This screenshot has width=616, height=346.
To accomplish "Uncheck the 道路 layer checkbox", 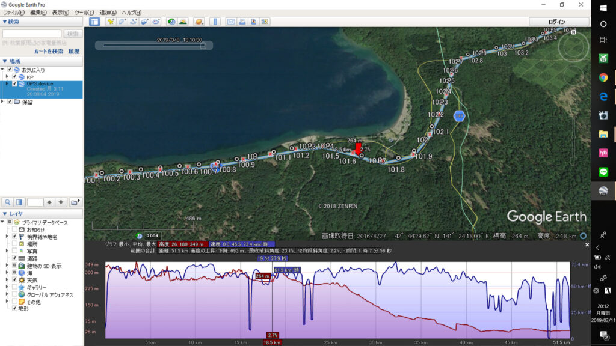I will click(x=14, y=258).
